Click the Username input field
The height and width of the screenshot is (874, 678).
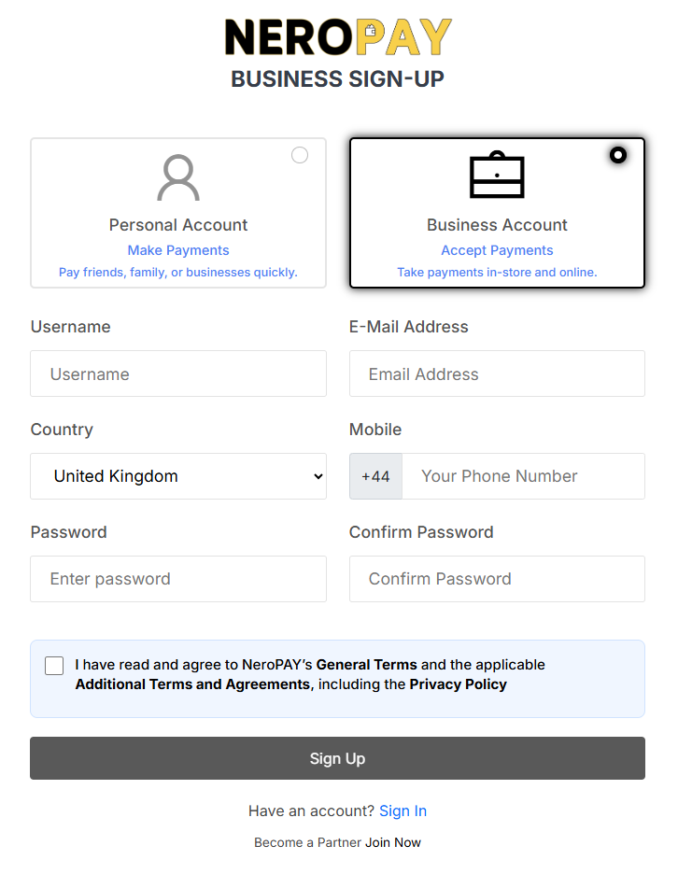pyautogui.click(x=177, y=374)
